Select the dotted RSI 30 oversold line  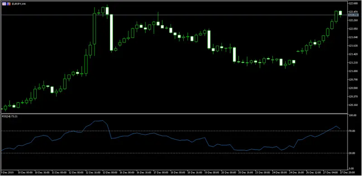click(x=174, y=153)
